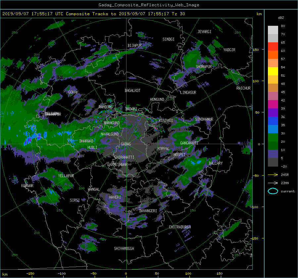This screenshot has height=278, width=298.
Task: Click the HUBLI city label
Action: (92, 147)
